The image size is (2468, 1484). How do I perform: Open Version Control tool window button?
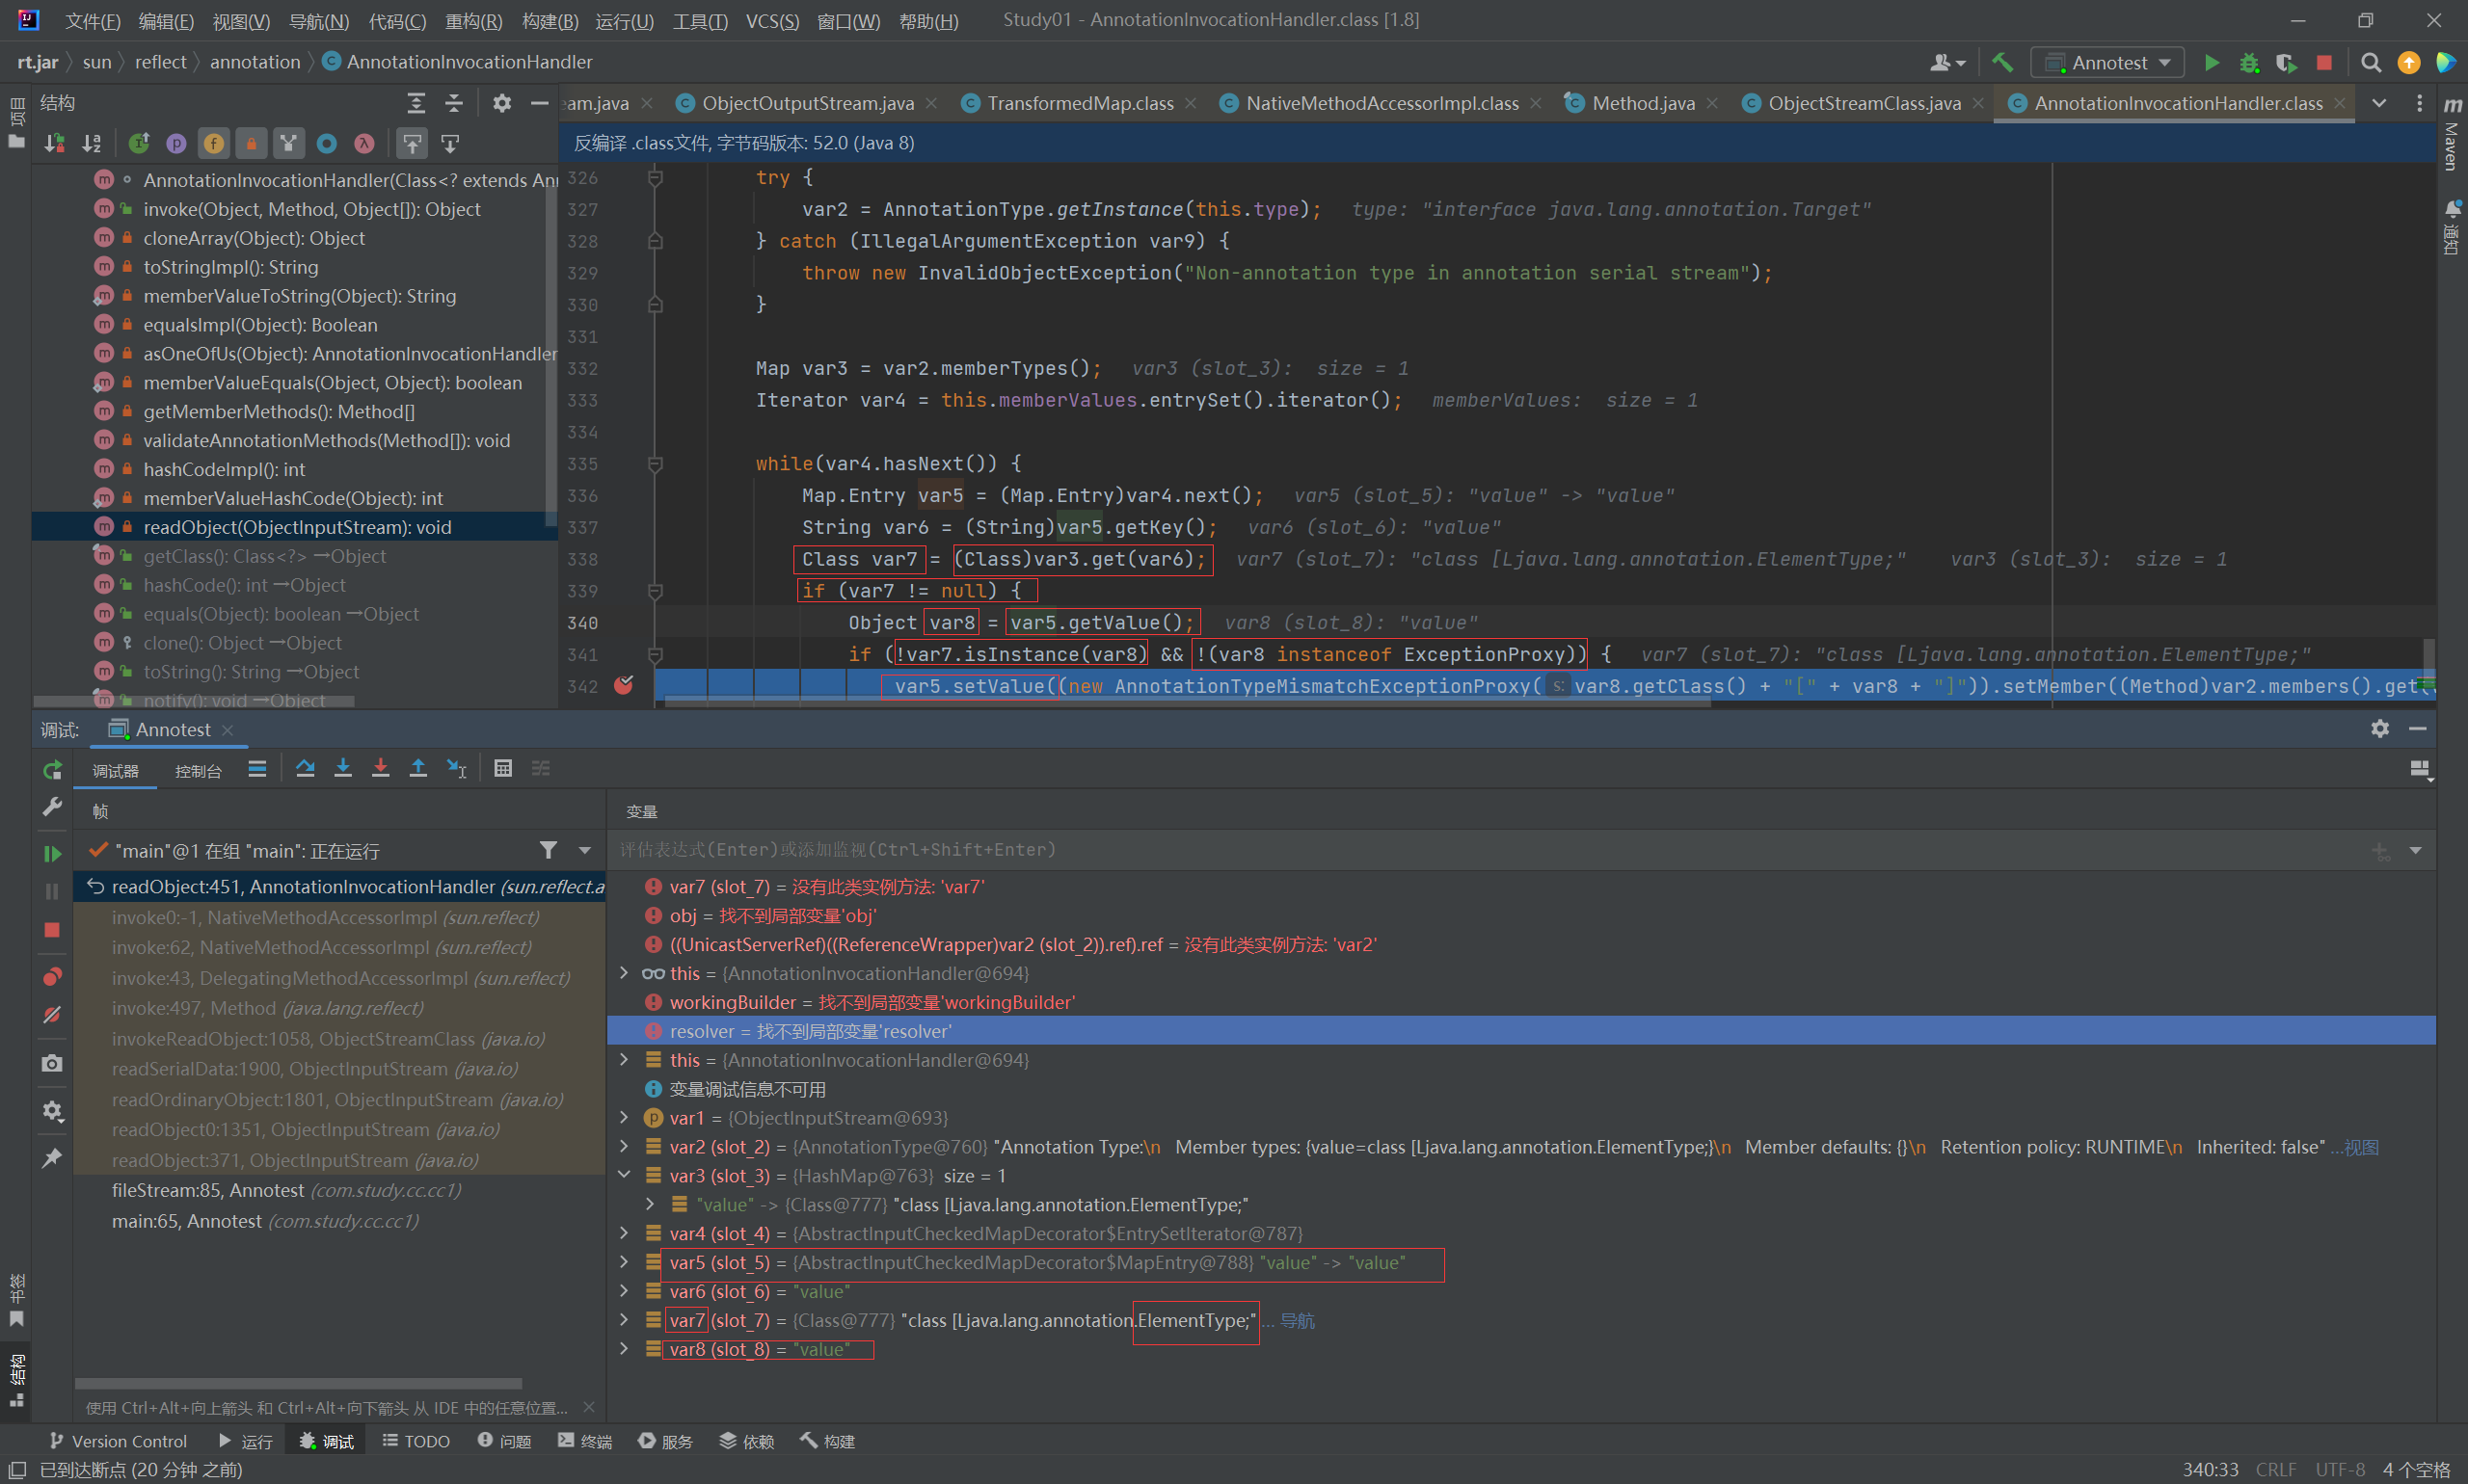tap(118, 1441)
